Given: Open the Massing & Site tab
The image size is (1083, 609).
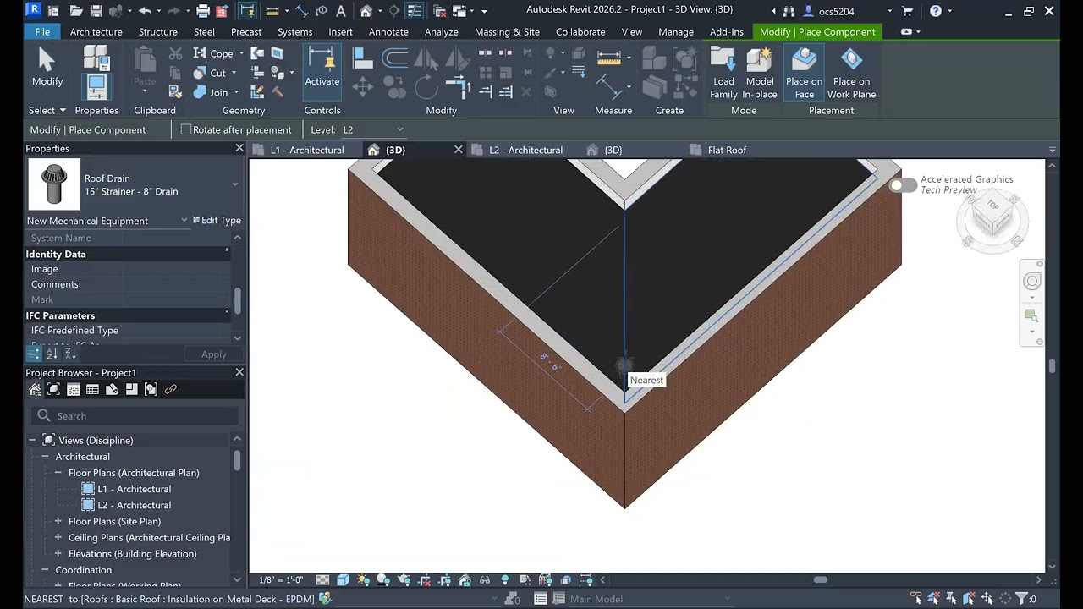Looking at the screenshot, I should click(507, 31).
